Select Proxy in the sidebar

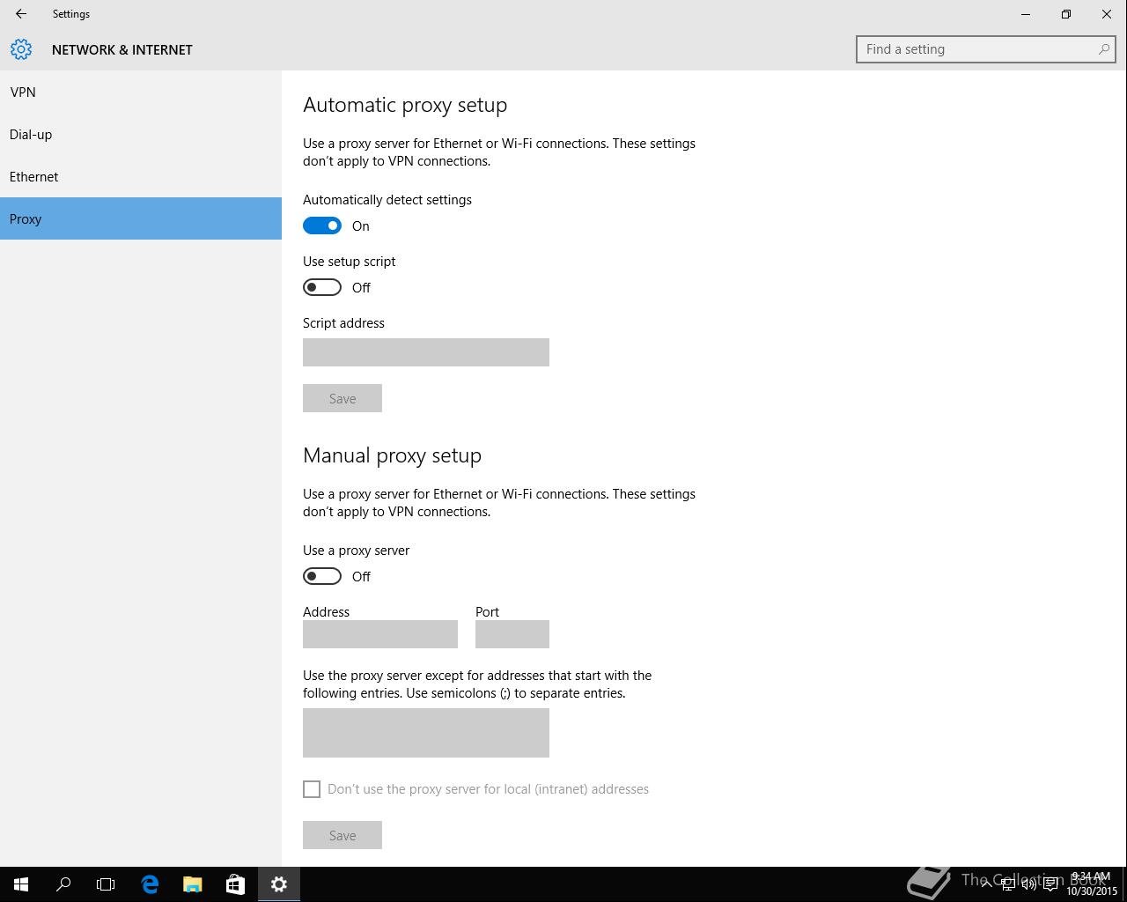141,218
